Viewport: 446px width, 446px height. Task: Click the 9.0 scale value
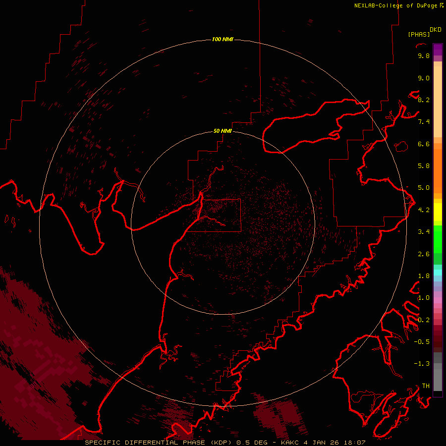[x=424, y=78]
